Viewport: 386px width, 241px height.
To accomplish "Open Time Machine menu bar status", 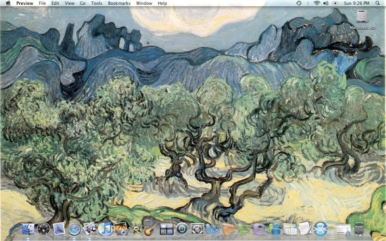I will pyautogui.click(x=299, y=3).
